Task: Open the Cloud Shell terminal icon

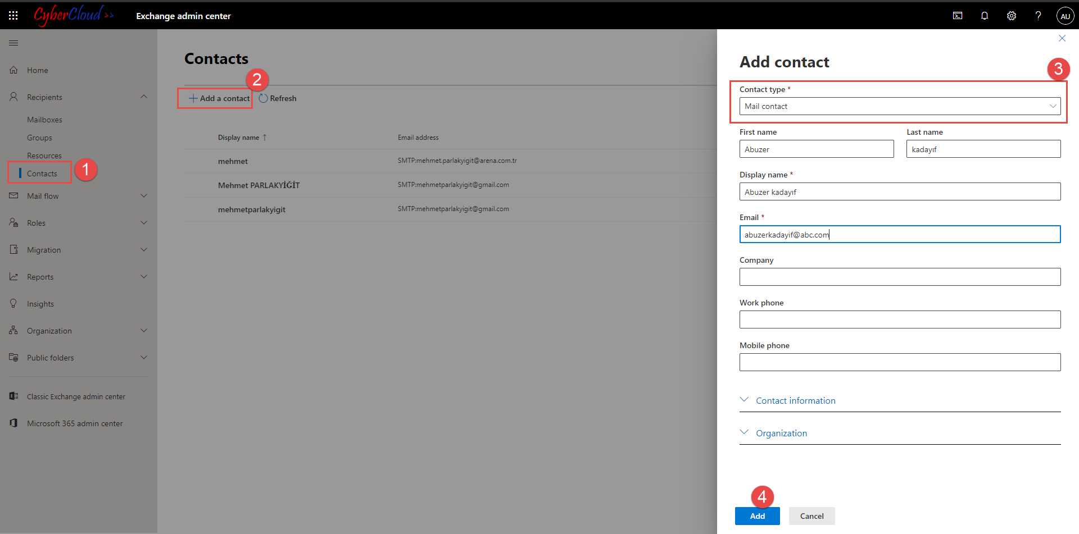Action: tap(958, 16)
